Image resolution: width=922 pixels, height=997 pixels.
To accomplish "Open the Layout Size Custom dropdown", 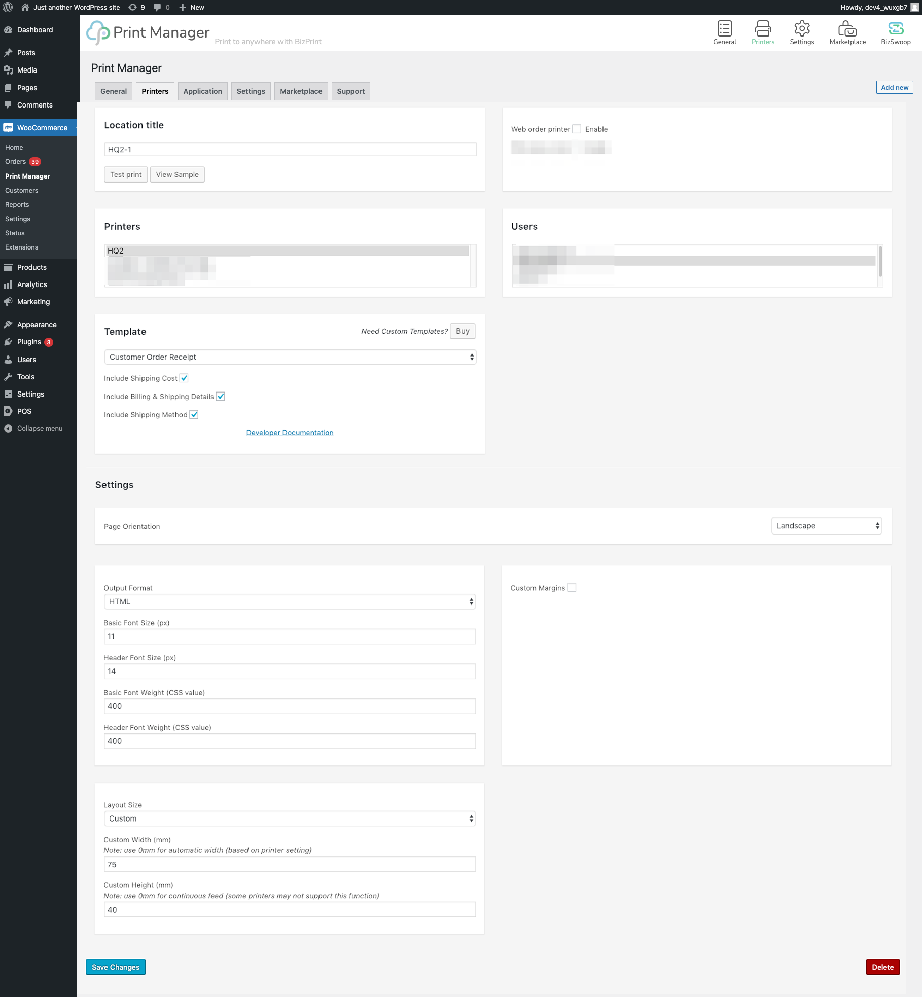I will pyautogui.click(x=290, y=818).
